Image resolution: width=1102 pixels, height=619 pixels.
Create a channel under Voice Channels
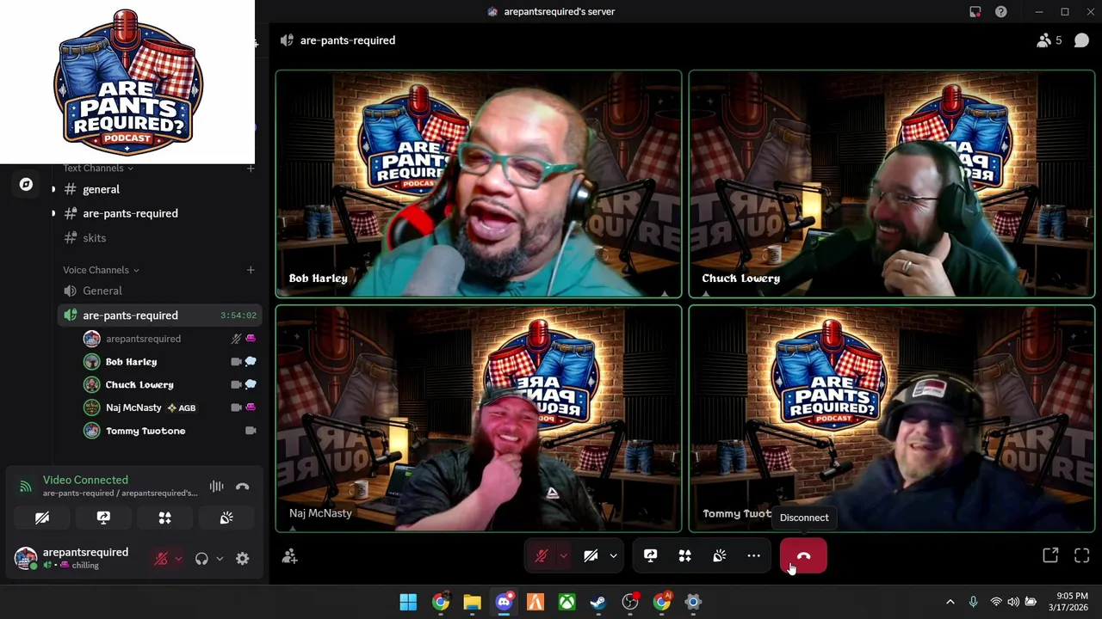point(251,270)
